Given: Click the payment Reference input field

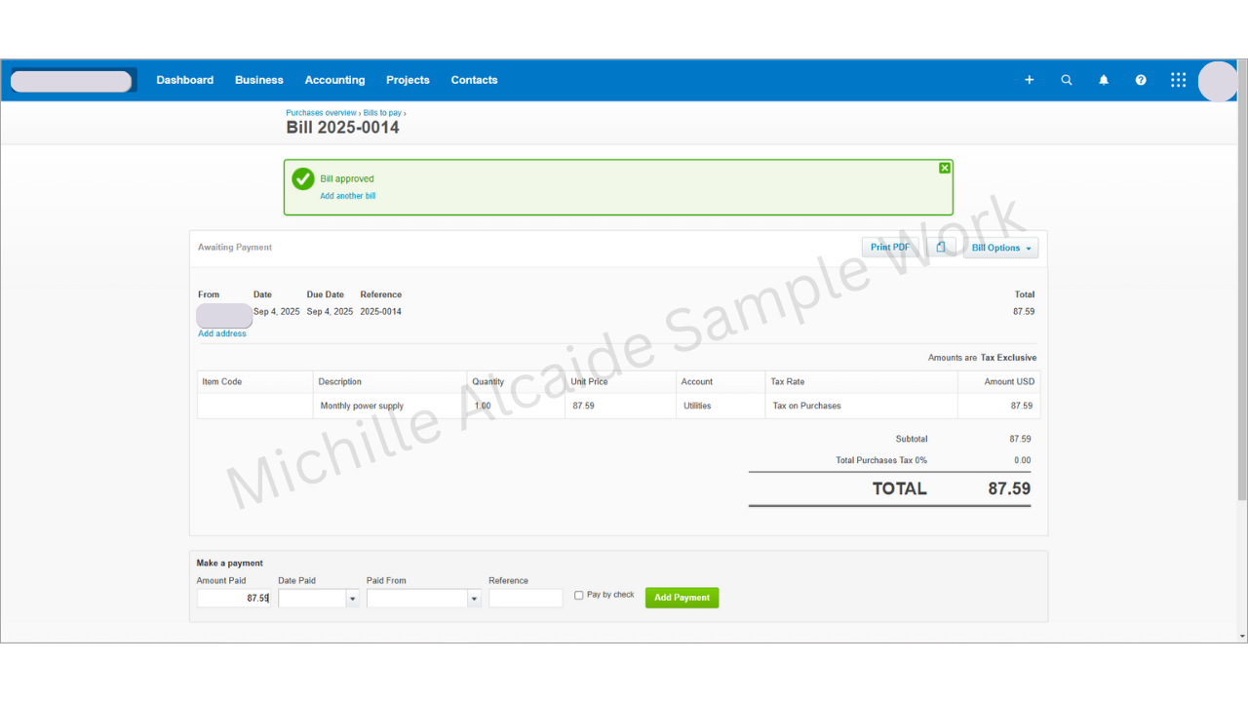Looking at the screenshot, I should click(x=526, y=599).
